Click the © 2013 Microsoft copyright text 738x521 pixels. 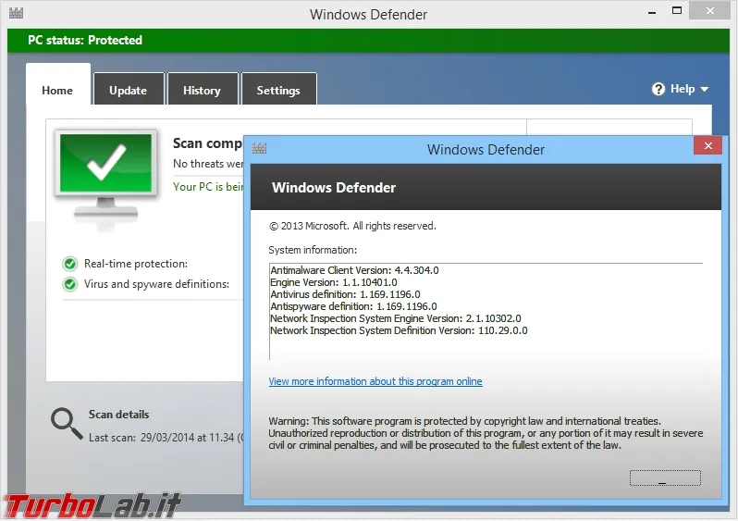352,226
